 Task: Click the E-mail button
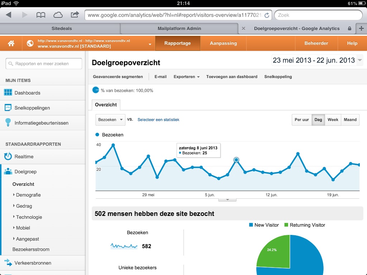(x=161, y=77)
